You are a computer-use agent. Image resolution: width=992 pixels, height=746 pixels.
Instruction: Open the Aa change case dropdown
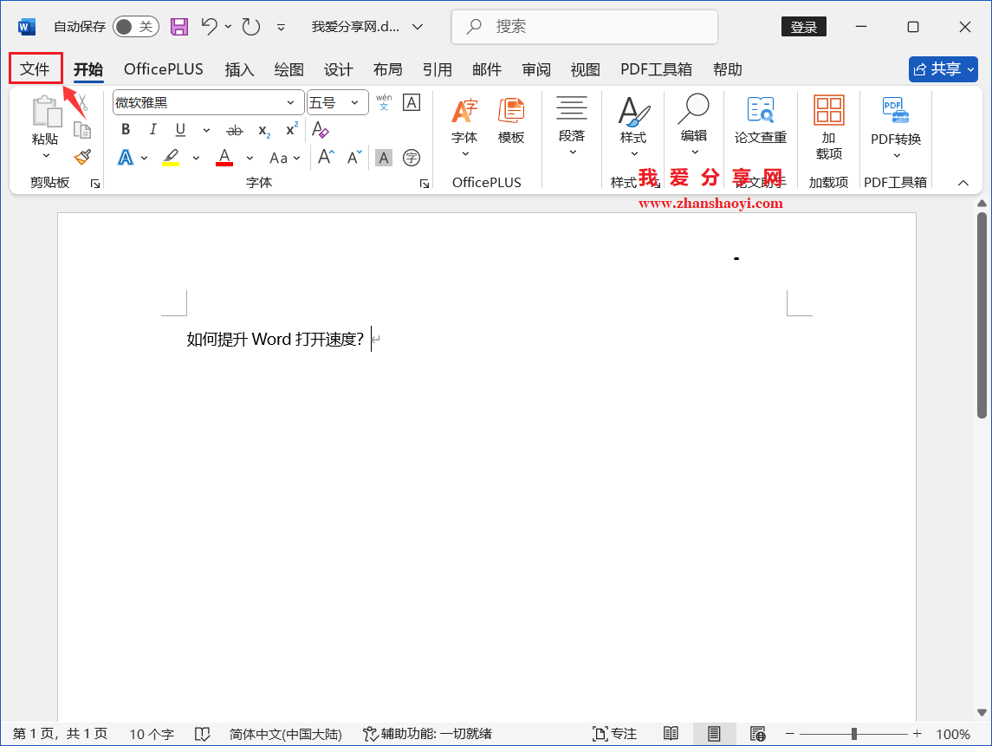(285, 159)
